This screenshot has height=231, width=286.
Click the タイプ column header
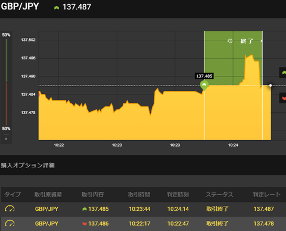[13, 194]
